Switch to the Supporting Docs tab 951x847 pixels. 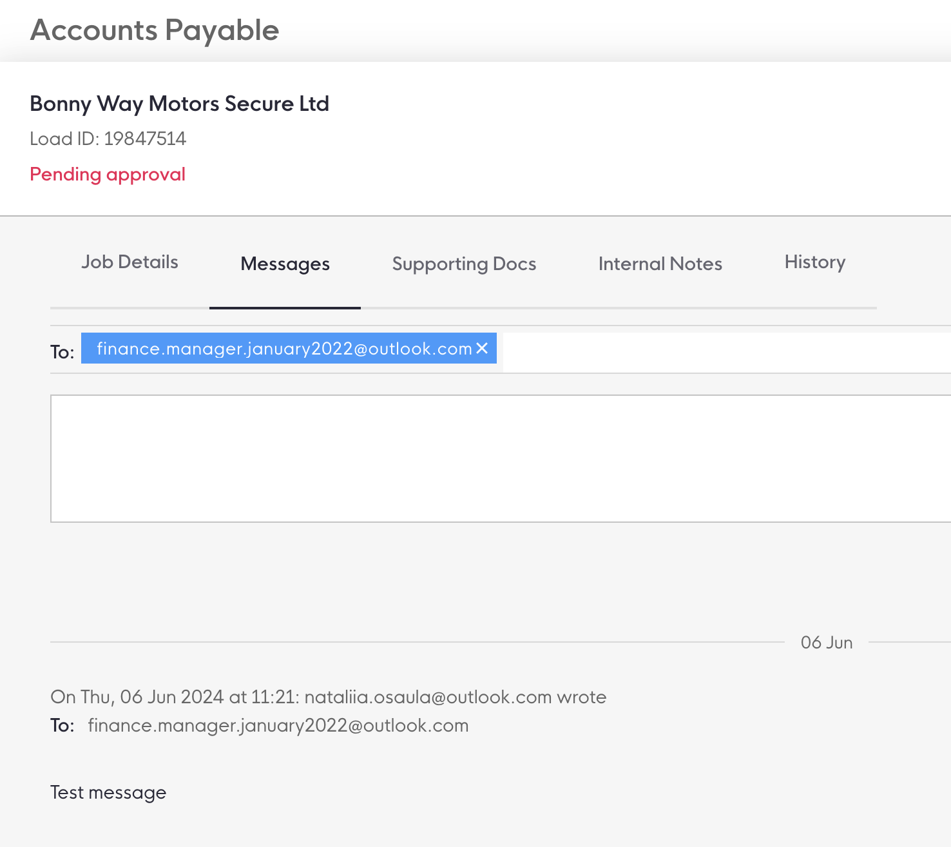pyautogui.click(x=464, y=264)
